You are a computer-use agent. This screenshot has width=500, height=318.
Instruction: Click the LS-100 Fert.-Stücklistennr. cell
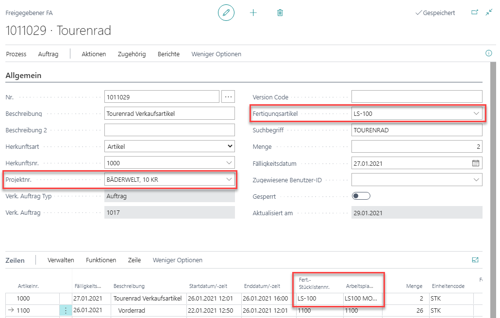319,299
